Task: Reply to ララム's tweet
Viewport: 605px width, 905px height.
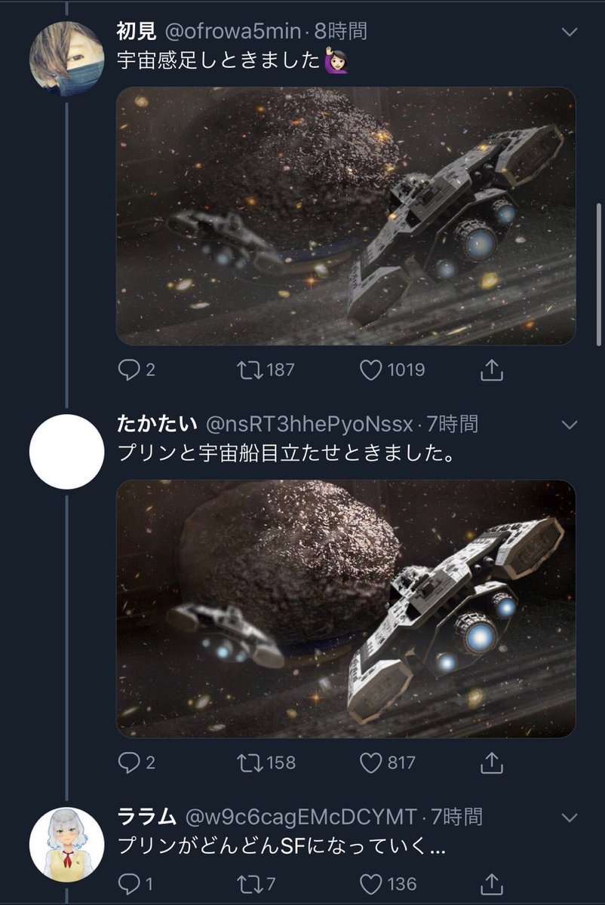Action: 129,883
